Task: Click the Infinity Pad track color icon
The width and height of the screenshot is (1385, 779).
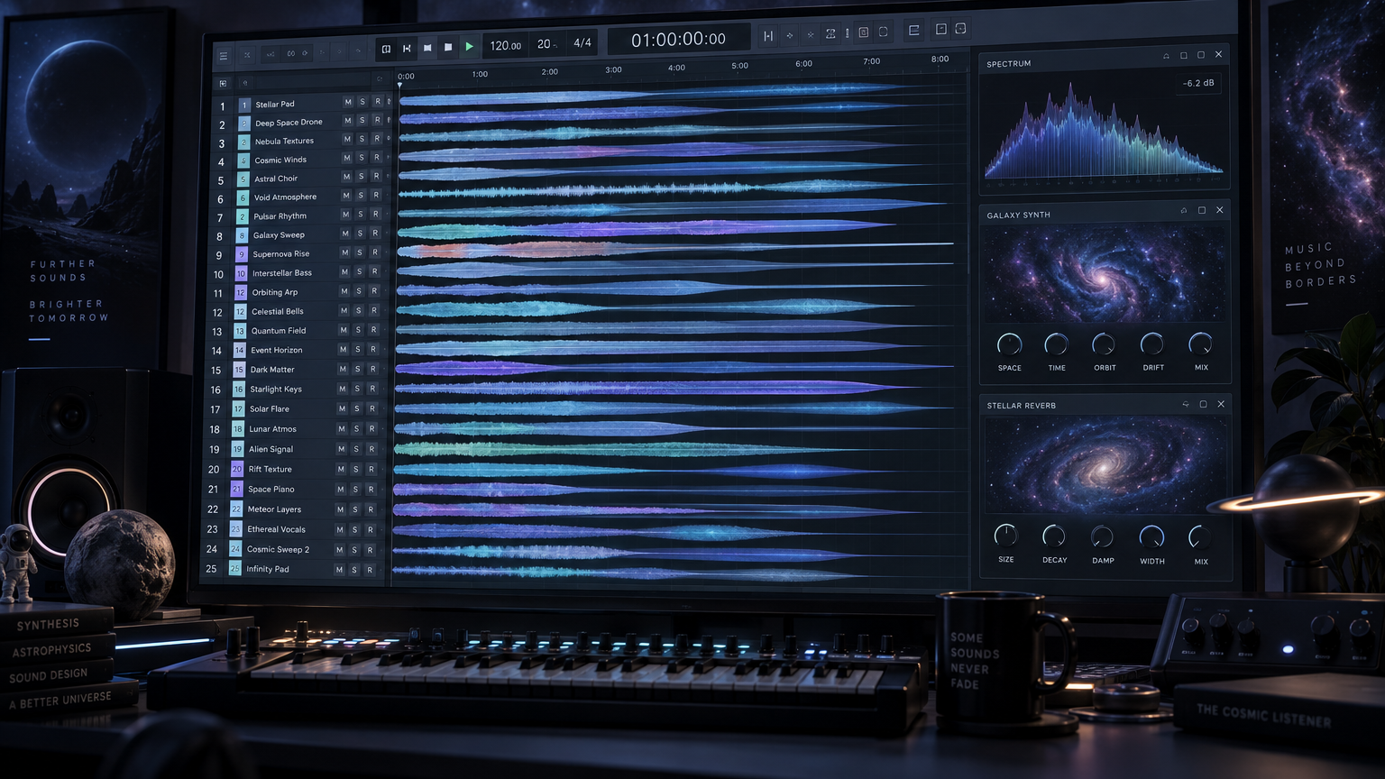Action: (234, 569)
